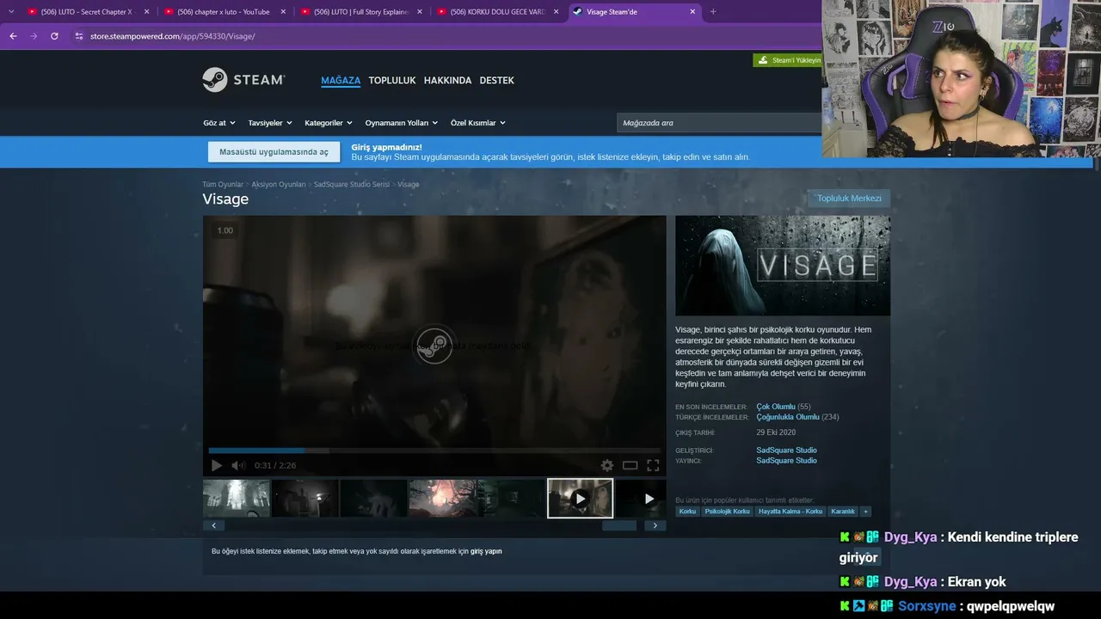Image resolution: width=1101 pixels, height=619 pixels.
Task: Open the tab search chevron in the browser
Action: pos(11,12)
